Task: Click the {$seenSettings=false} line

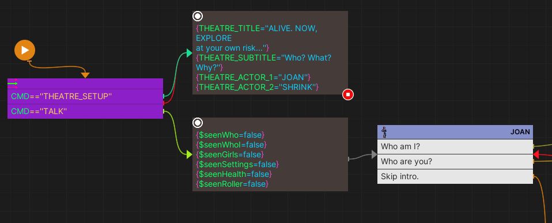Action: pos(237,164)
